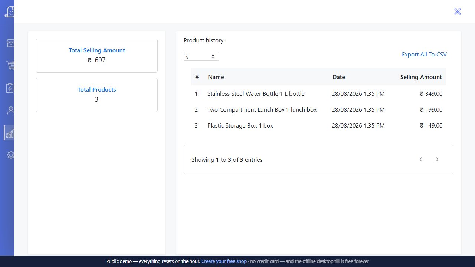This screenshot has height=267, width=475.
Task: Open the reports chart sidebar icon
Action: pyautogui.click(x=10, y=133)
